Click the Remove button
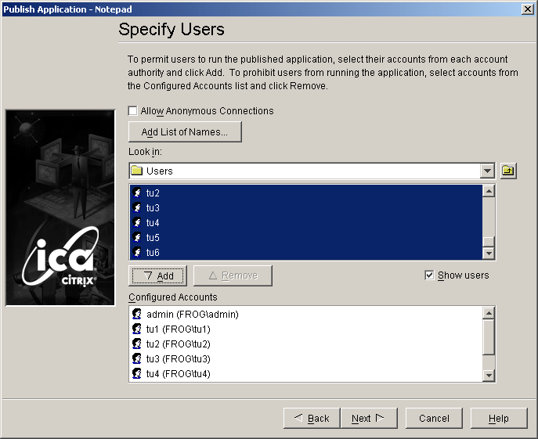 point(233,275)
